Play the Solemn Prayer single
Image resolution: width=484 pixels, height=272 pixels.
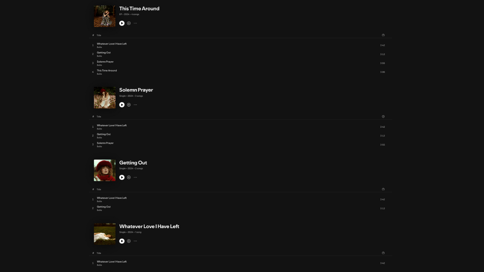pos(122,105)
